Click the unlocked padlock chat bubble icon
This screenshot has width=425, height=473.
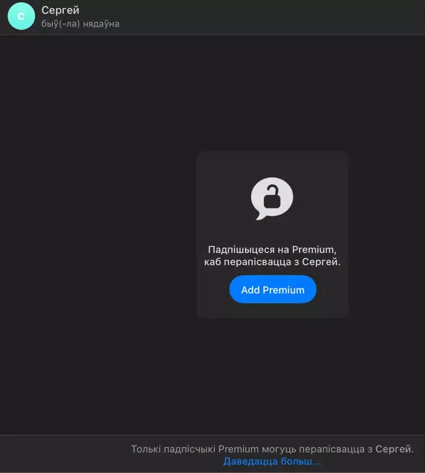[272, 198]
